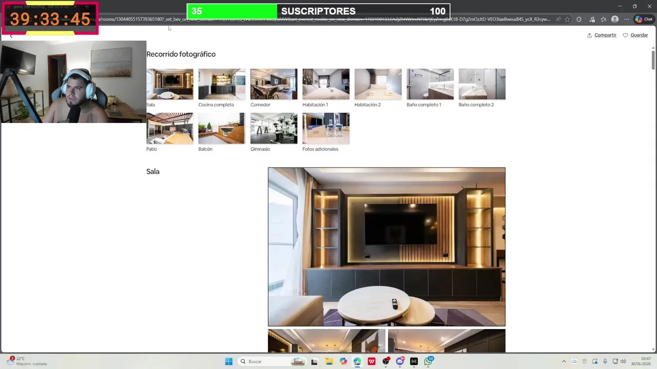Open the volume speaker tray icon
This screenshot has width=657, height=369.
click(x=624, y=361)
